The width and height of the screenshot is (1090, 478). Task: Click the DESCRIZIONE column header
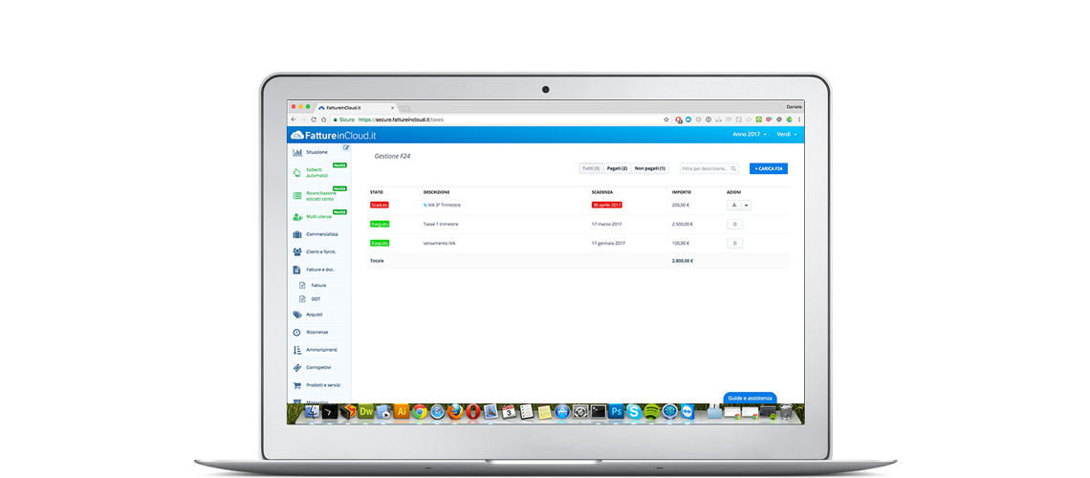[x=436, y=192]
